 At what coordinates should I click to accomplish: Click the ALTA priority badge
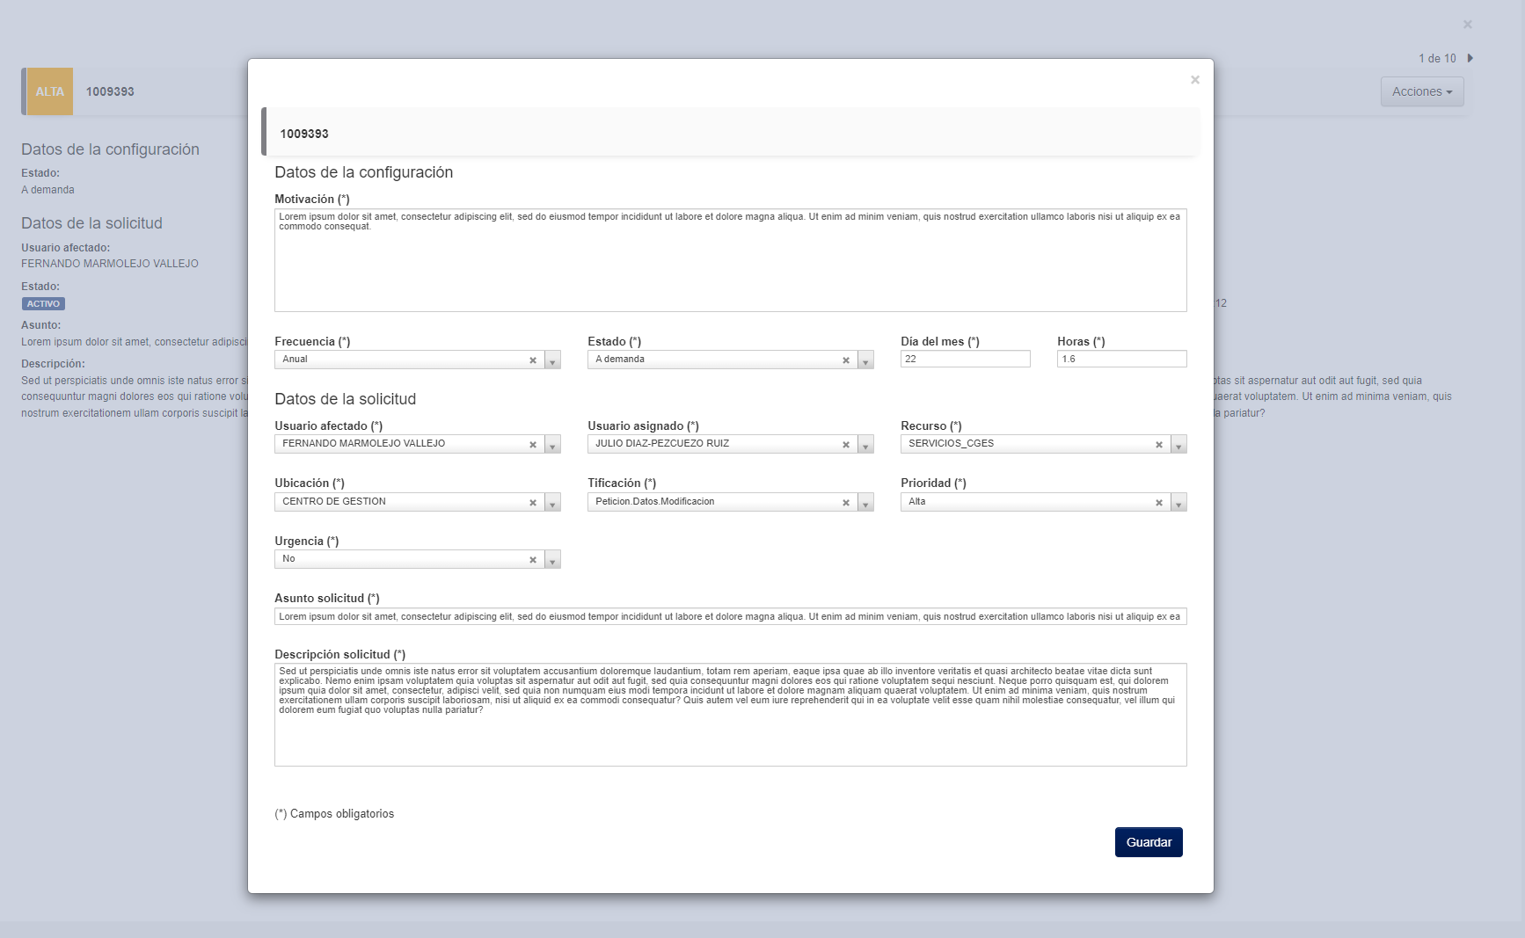pos(50,91)
